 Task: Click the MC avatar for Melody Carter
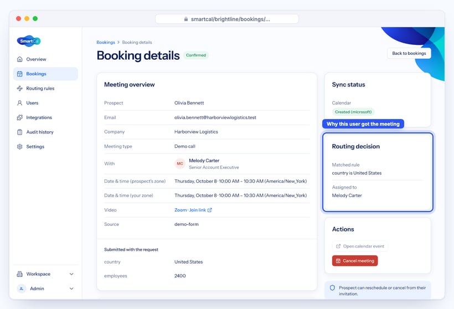click(x=180, y=163)
